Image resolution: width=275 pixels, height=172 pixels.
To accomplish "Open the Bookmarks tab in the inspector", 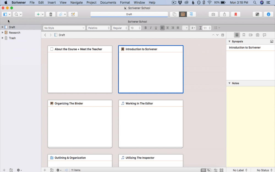I will coord(244,35).
